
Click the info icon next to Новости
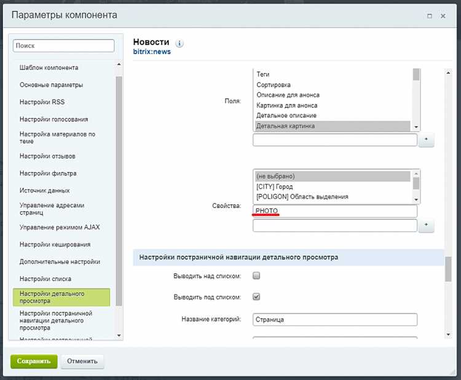coord(179,44)
